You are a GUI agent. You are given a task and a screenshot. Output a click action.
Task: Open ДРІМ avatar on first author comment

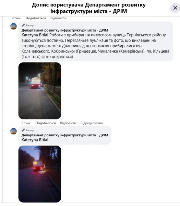click(13, 26)
